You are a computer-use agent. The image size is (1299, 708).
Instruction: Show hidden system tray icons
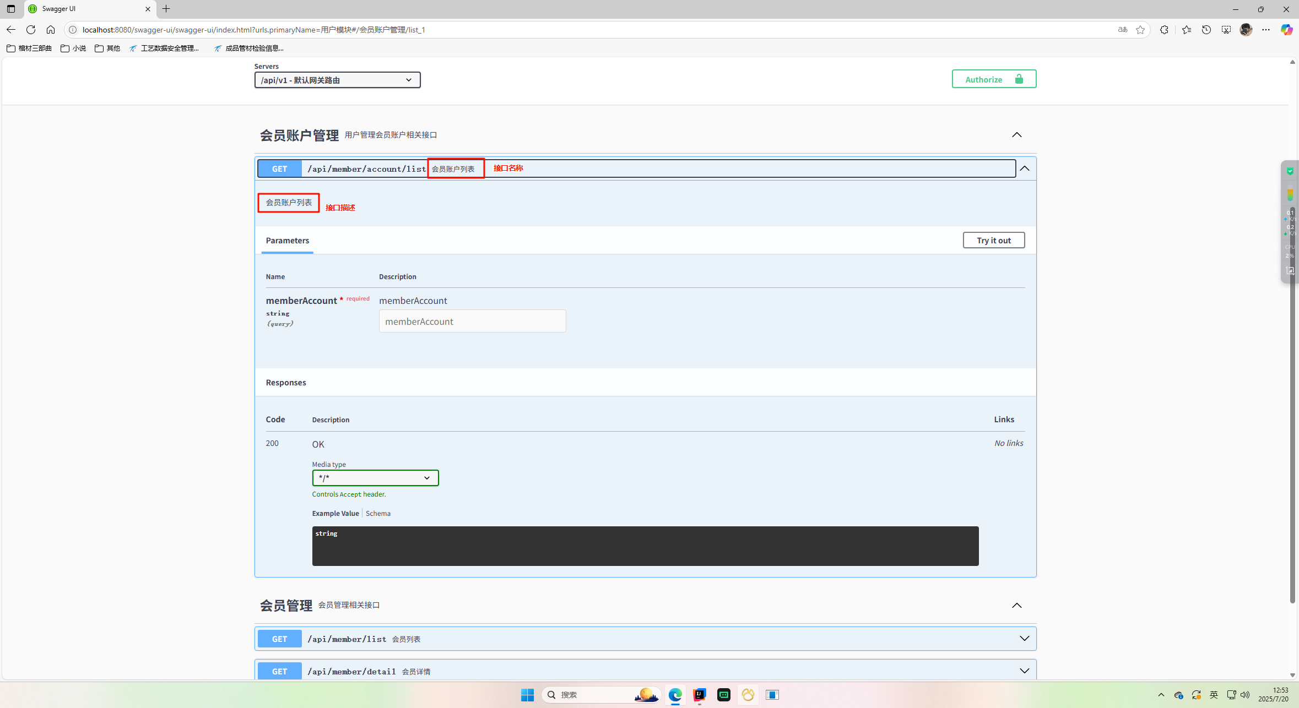click(x=1160, y=695)
